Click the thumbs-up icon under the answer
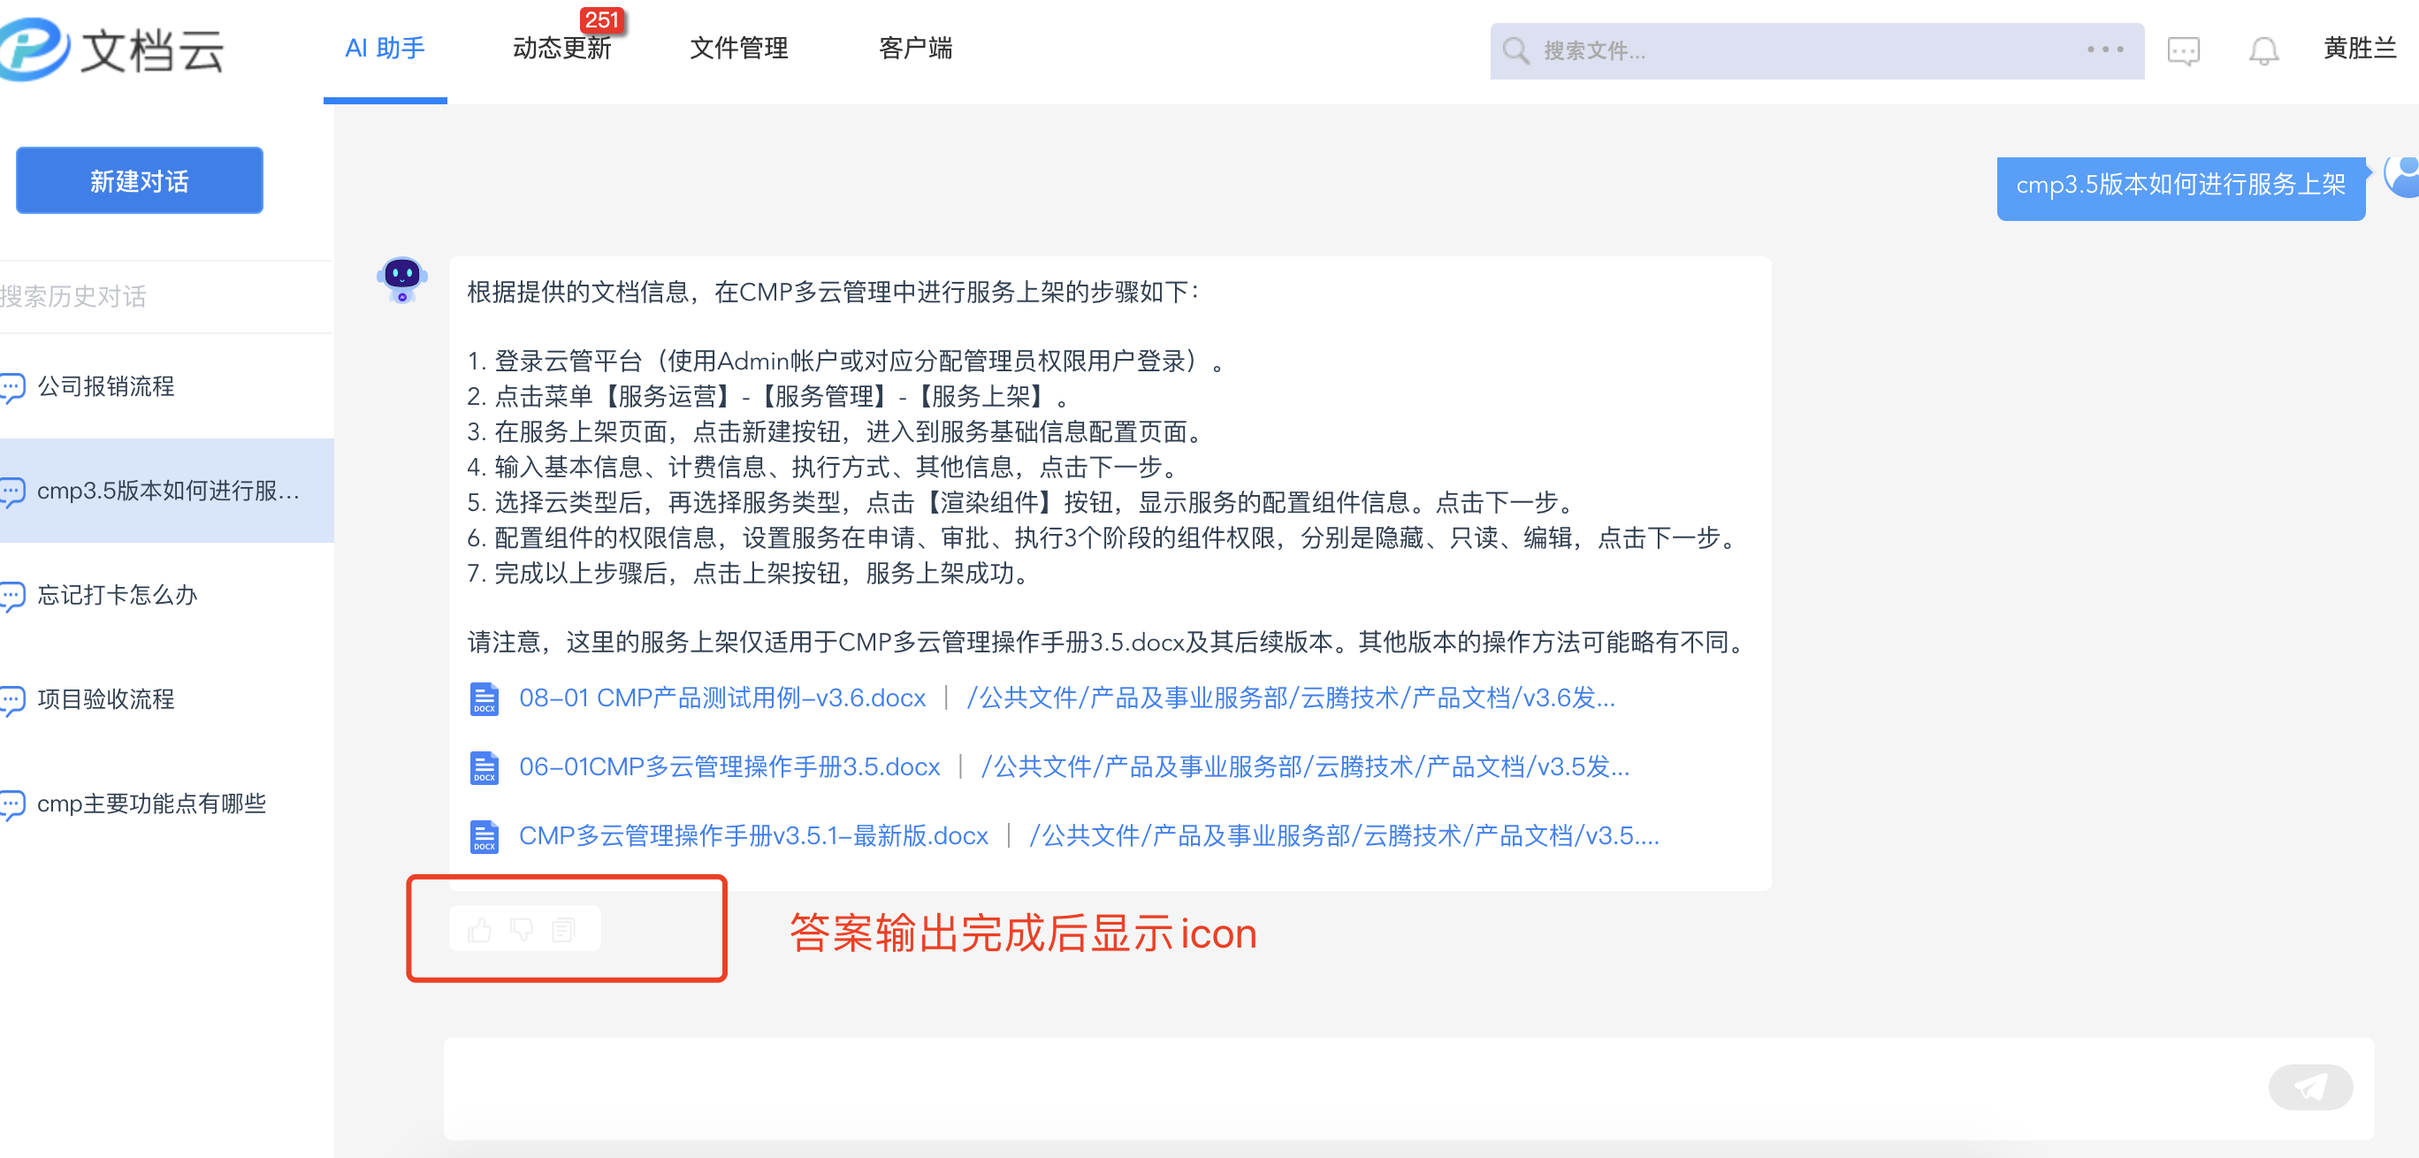 tap(480, 930)
